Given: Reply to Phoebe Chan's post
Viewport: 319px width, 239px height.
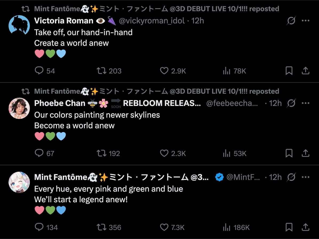Looking at the screenshot, I should 39,153.
